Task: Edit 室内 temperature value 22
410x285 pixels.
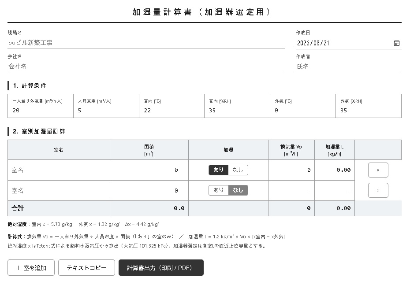Action: [172, 111]
